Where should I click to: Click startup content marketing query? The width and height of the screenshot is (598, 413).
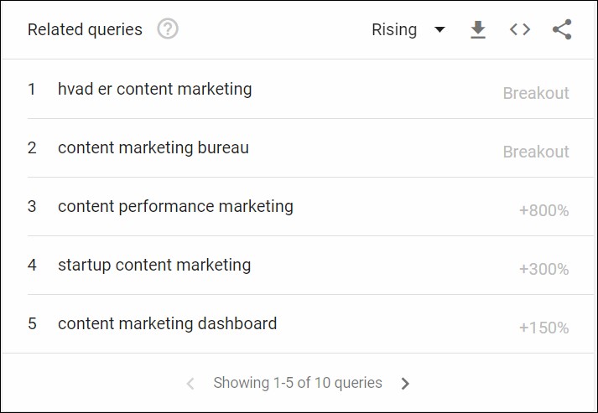[153, 265]
